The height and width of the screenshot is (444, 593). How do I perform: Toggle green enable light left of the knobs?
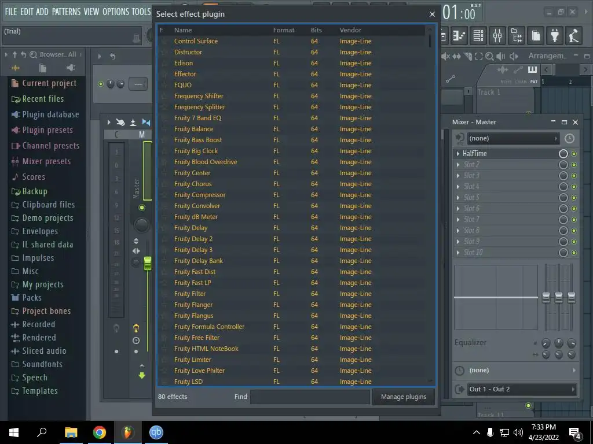coord(101,84)
